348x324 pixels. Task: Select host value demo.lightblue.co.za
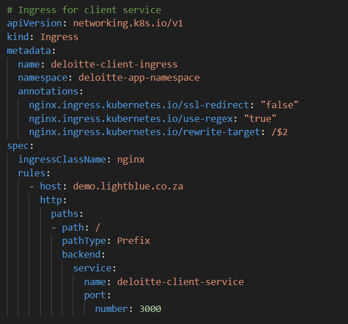click(x=128, y=187)
